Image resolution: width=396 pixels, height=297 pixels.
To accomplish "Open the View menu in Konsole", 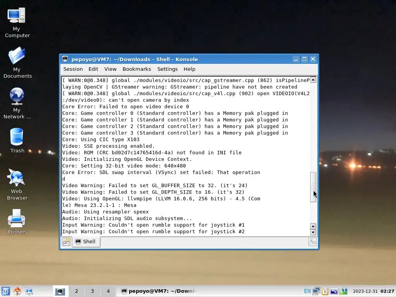I will [x=110, y=69].
